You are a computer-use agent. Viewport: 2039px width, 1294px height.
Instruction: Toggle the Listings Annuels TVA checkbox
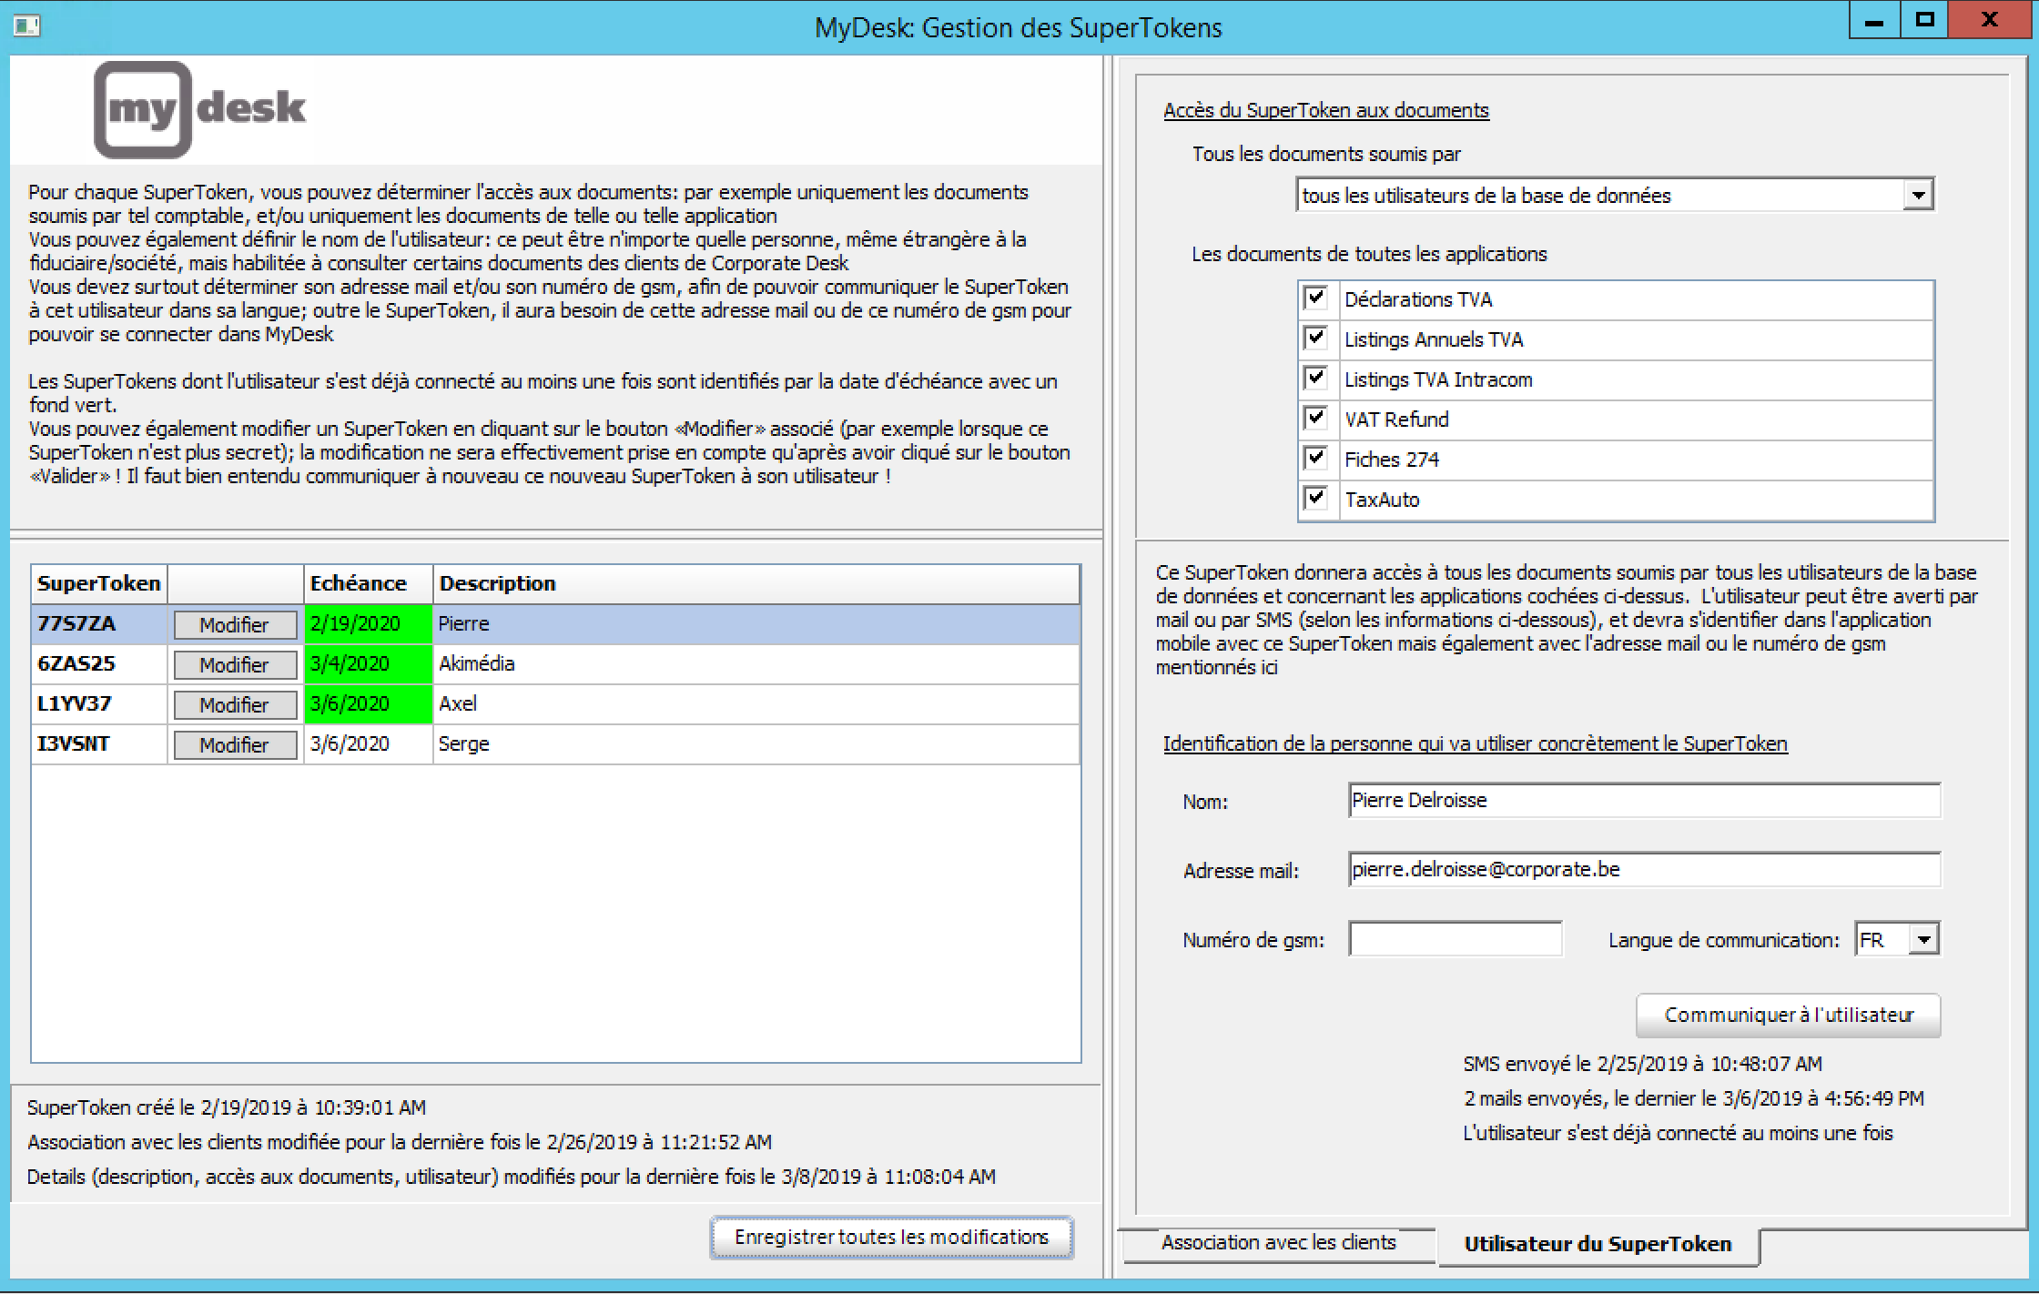[1315, 339]
